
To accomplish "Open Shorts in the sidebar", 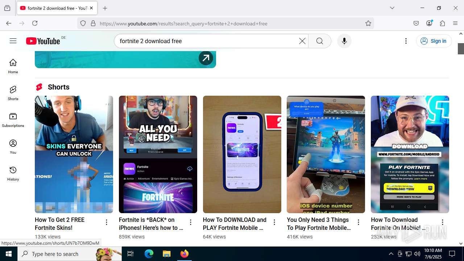I will 13,93.
